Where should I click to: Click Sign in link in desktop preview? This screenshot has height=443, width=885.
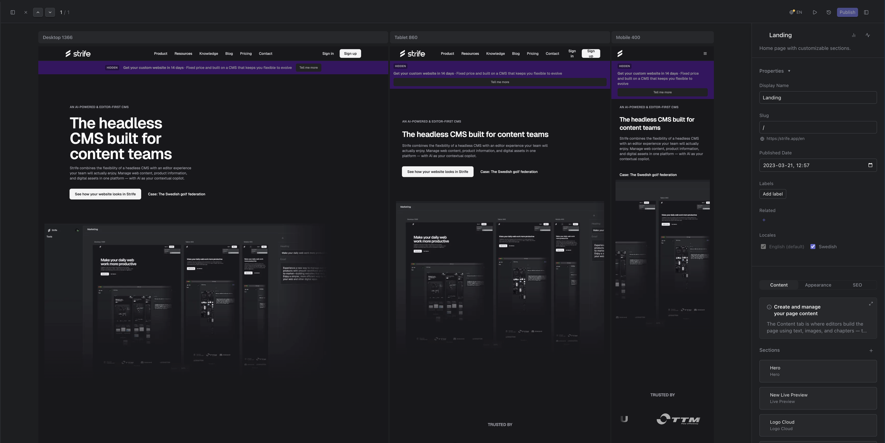tap(328, 53)
